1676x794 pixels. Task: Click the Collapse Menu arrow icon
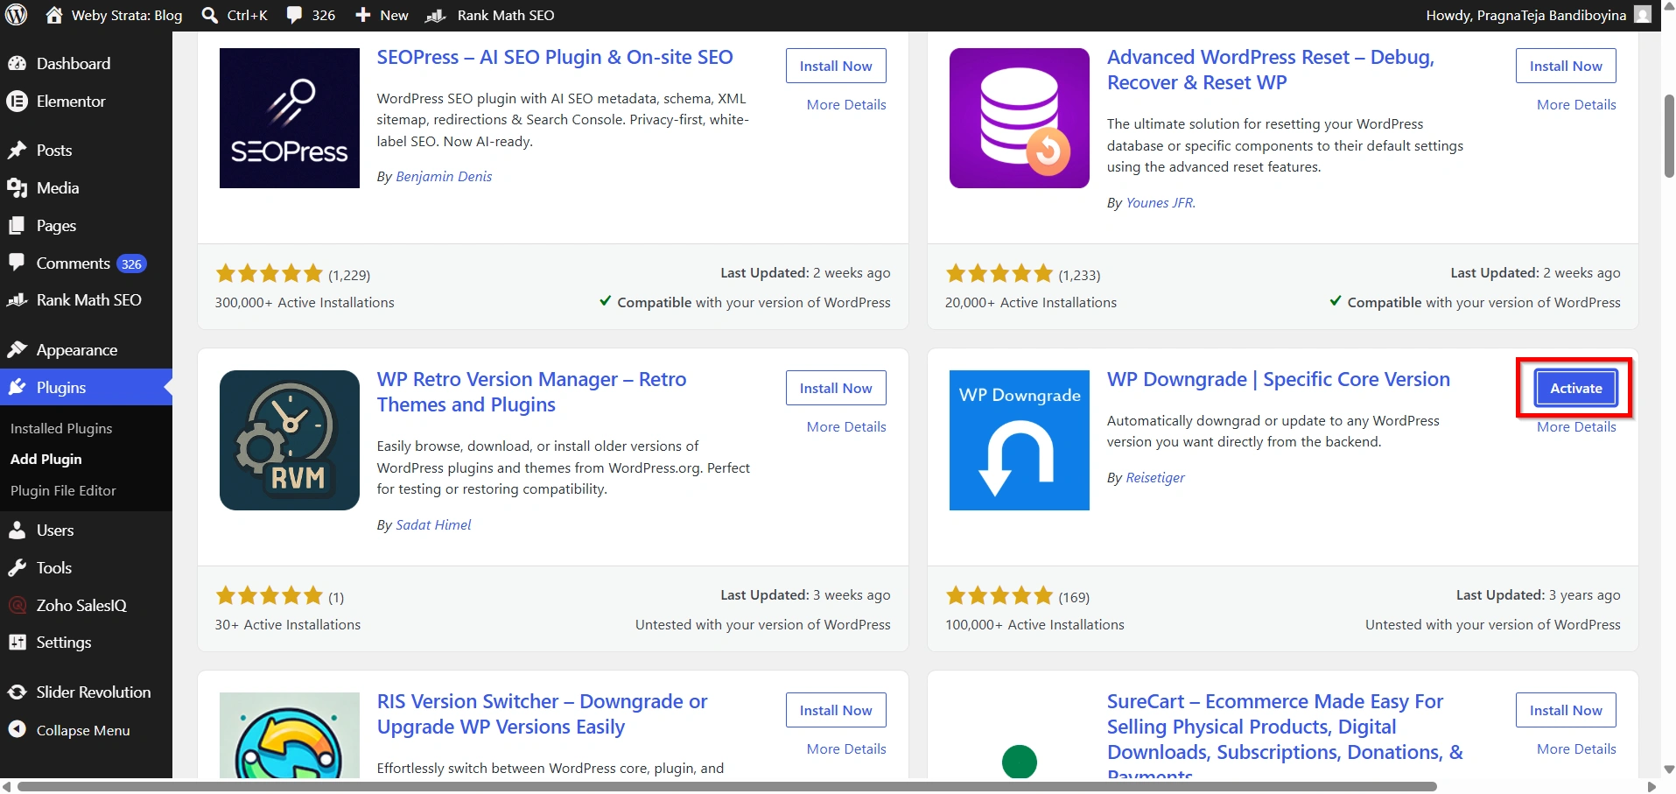click(17, 729)
